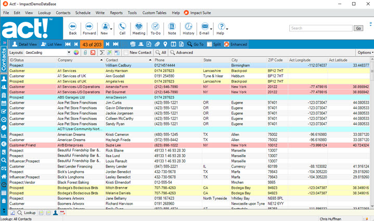This screenshot has height=221, width=374.
Task: Open the Schedule menu
Action: tap(83, 12)
